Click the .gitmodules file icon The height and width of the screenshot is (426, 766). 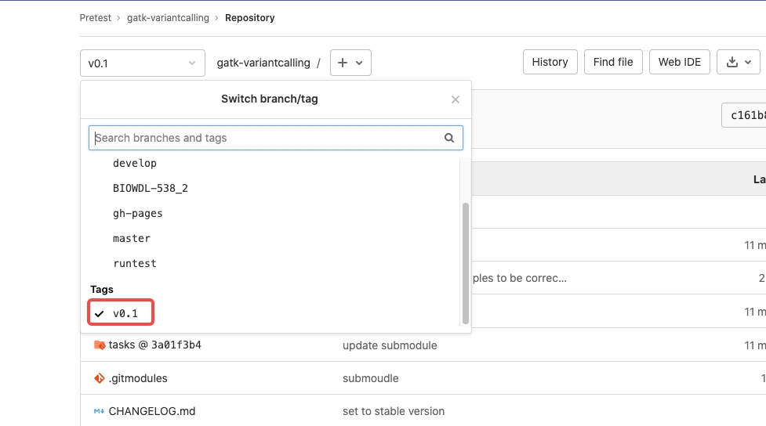point(100,378)
